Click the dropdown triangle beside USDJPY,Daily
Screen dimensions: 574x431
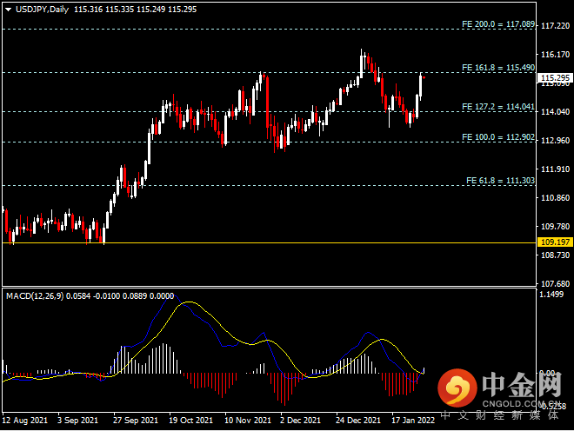[8, 10]
